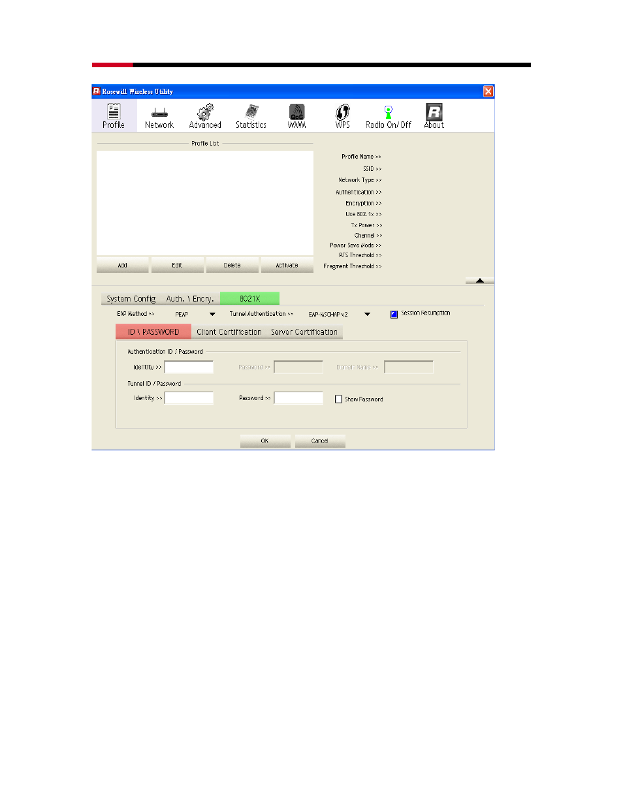
Task: Switch to the Client Certification tab
Action: tap(229, 332)
